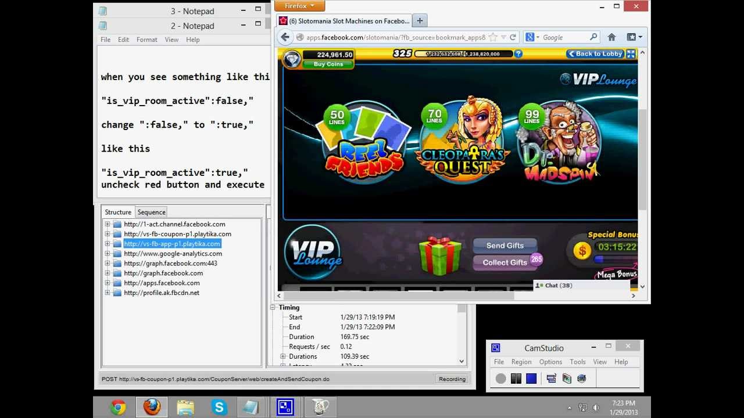744x418 pixels.
Task: Switch to Firefox on the taskbar
Action: point(152,408)
